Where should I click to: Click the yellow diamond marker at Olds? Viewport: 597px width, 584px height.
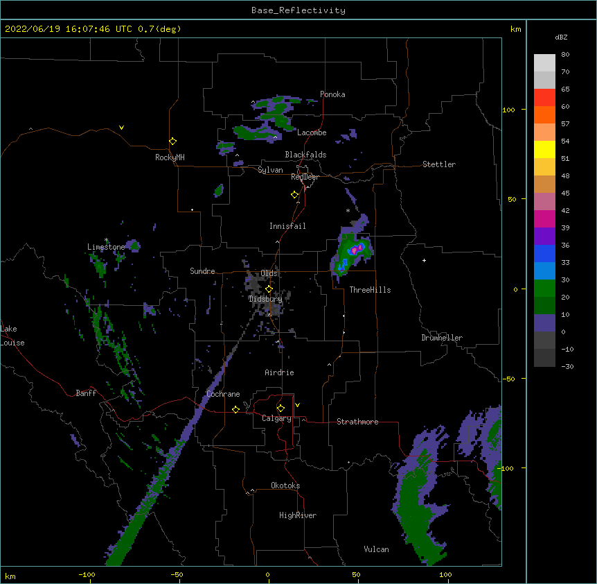[x=269, y=289]
